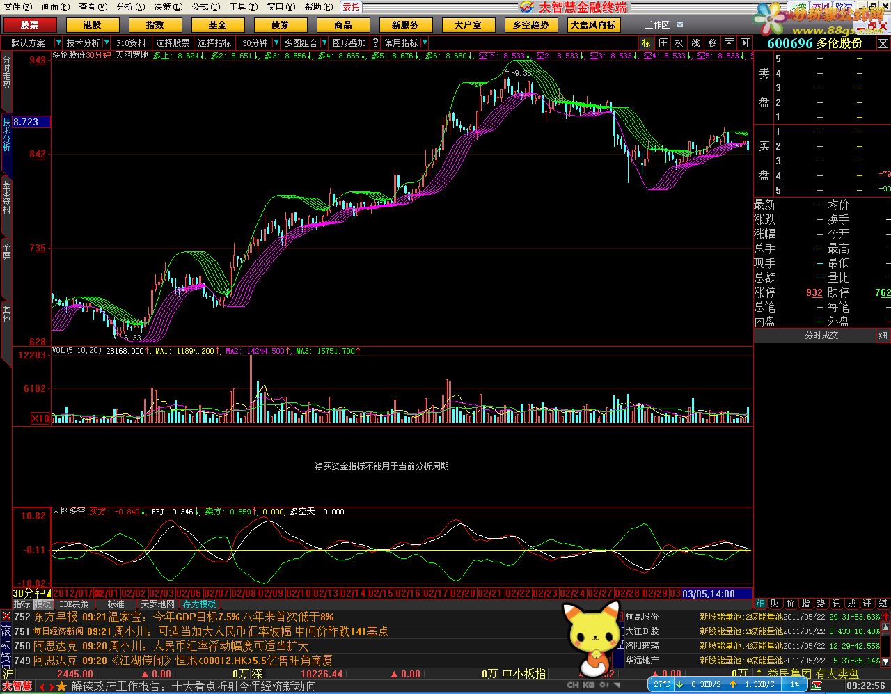Viewport: 891px width, 694px height.
Task: Select the 财 tab in right panel
Action: coord(775,604)
